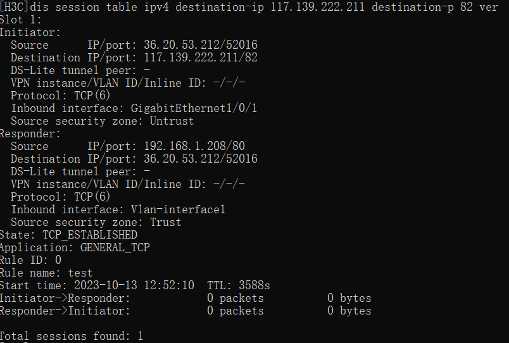Click the 'Source security zone: Trust' line
509x343 pixels.
click(96, 222)
